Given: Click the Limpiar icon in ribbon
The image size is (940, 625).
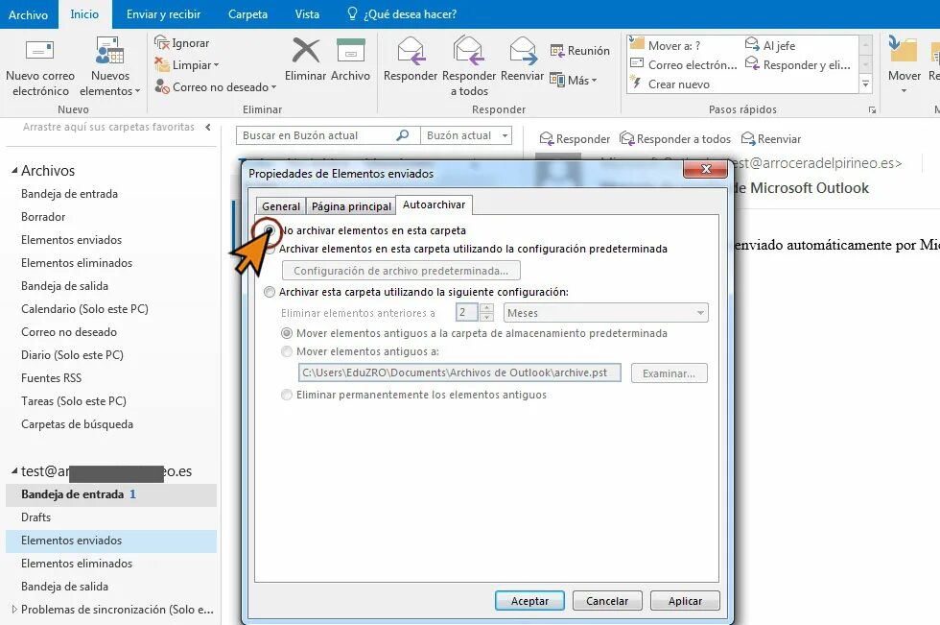Looking at the screenshot, I should tap(162, 64).
